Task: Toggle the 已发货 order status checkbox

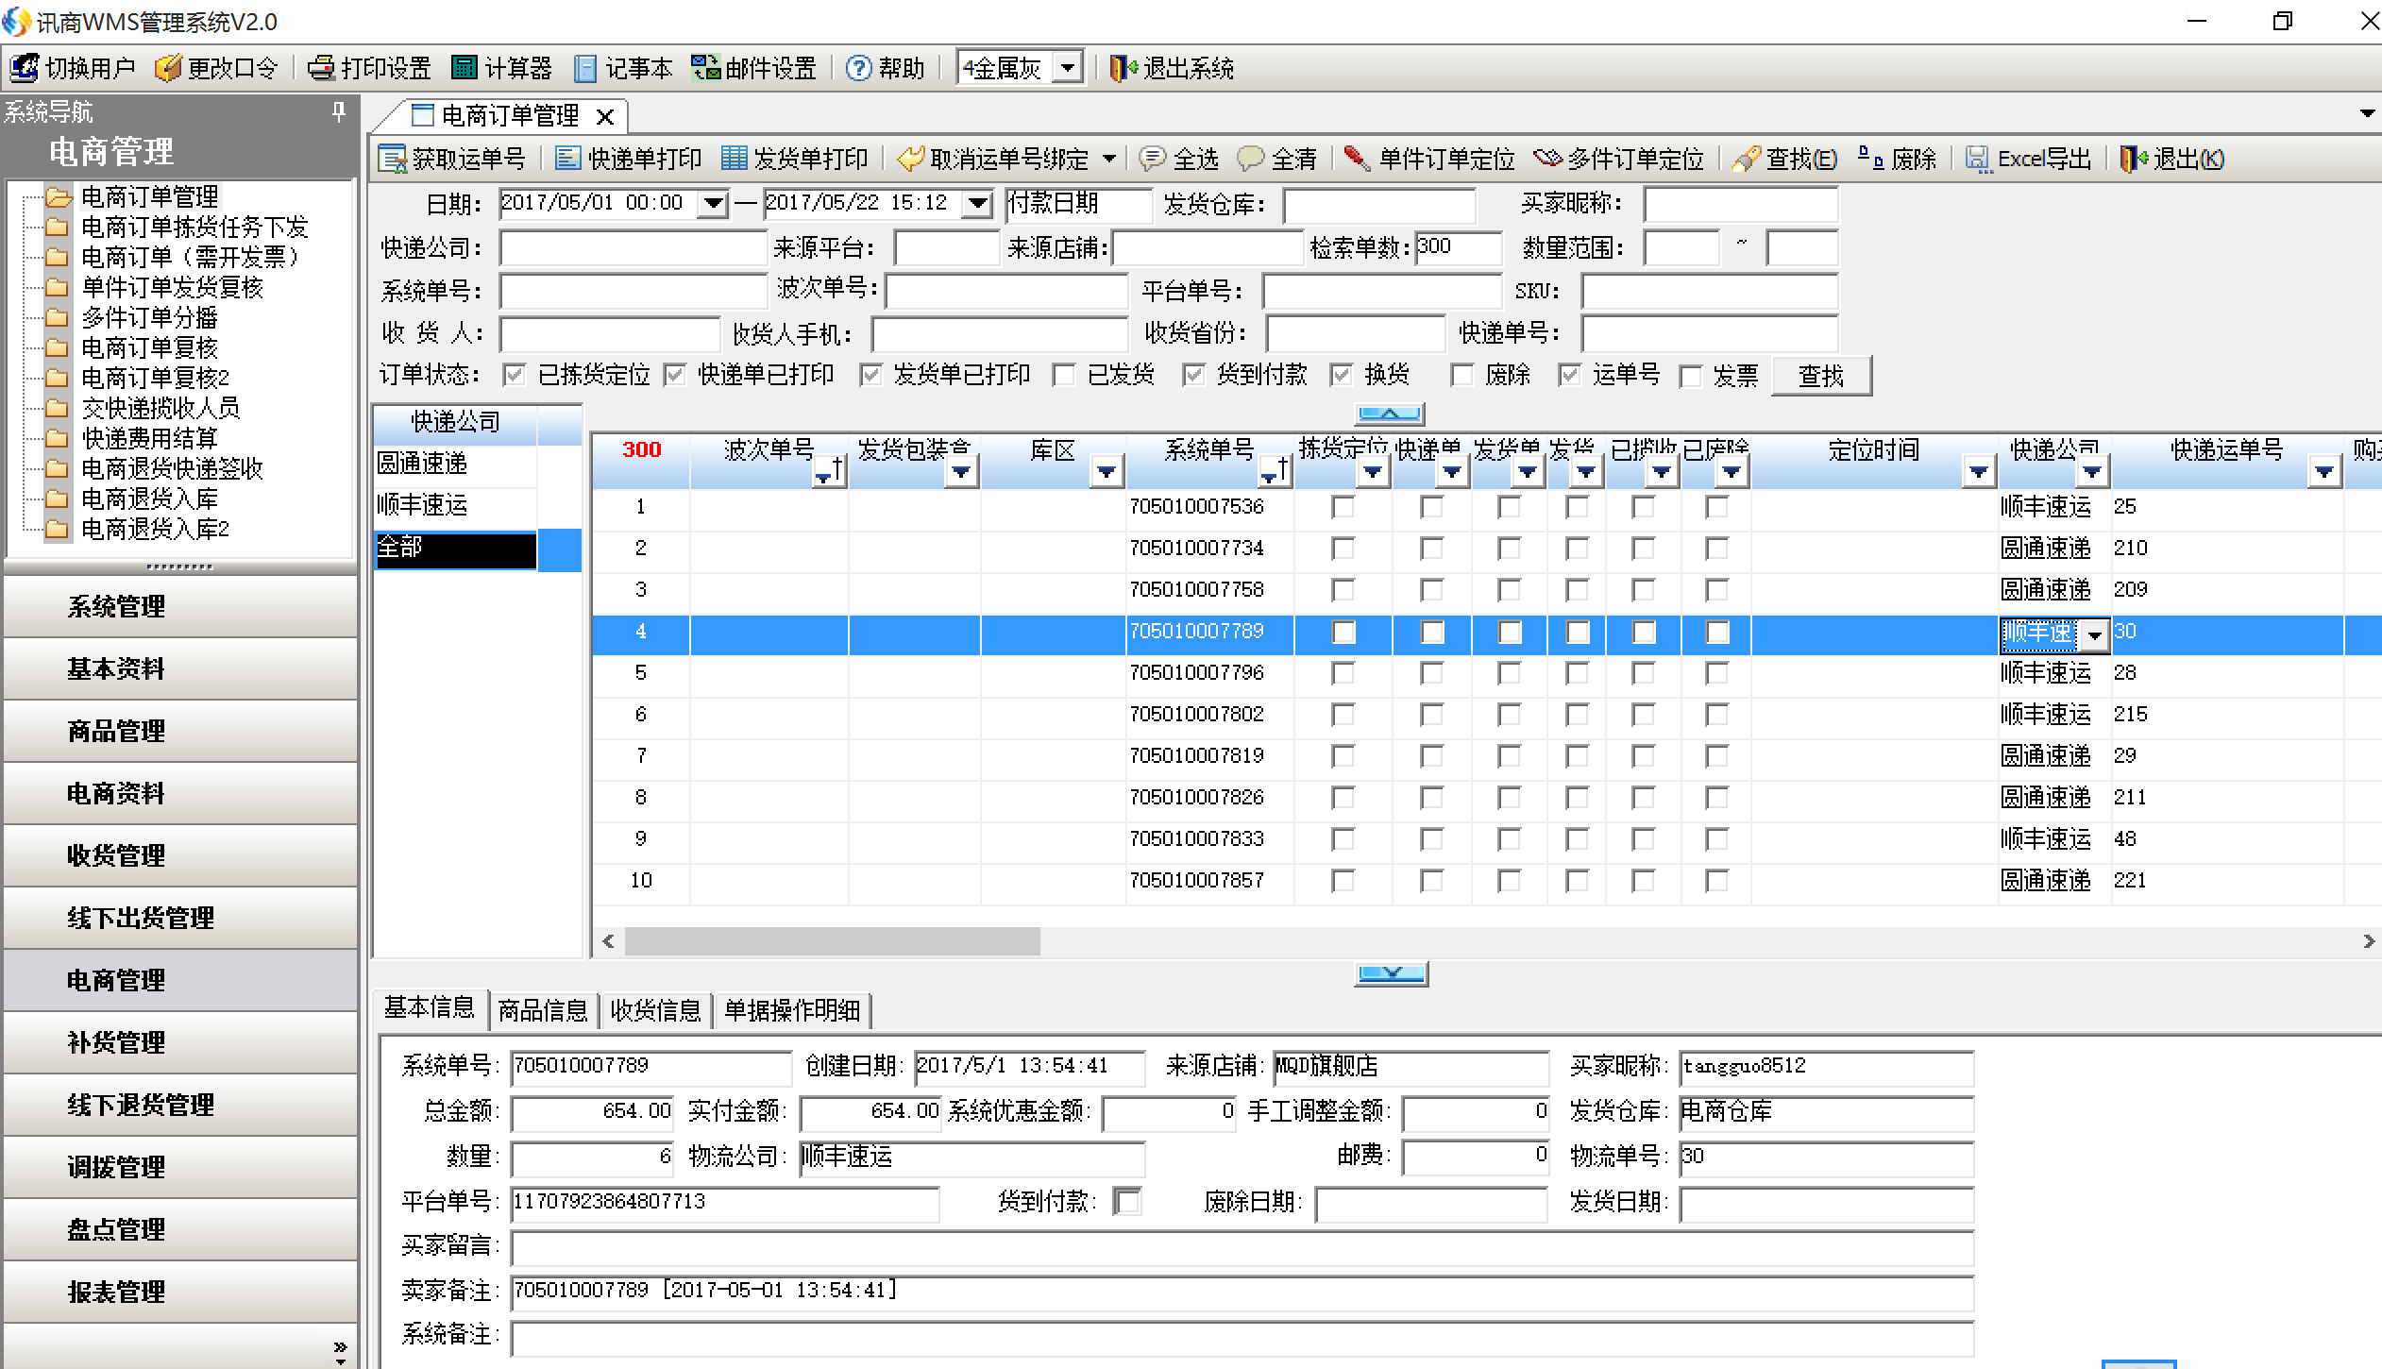Action: click(1065, 374)
